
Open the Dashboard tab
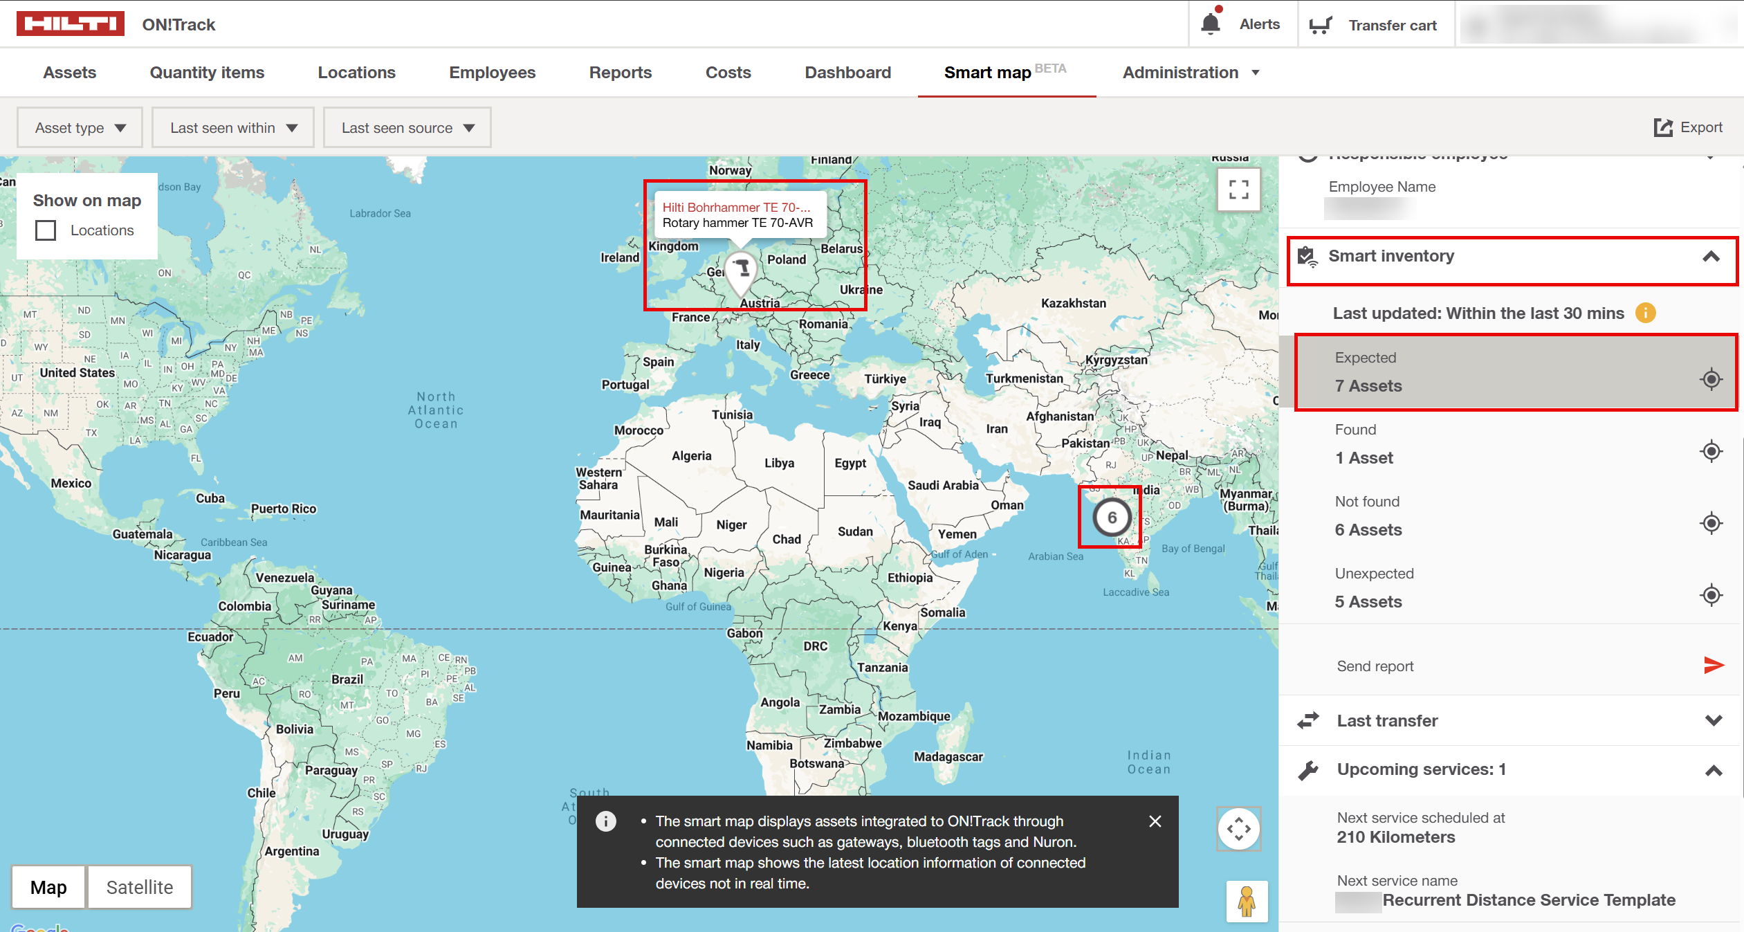pos(847,73)
